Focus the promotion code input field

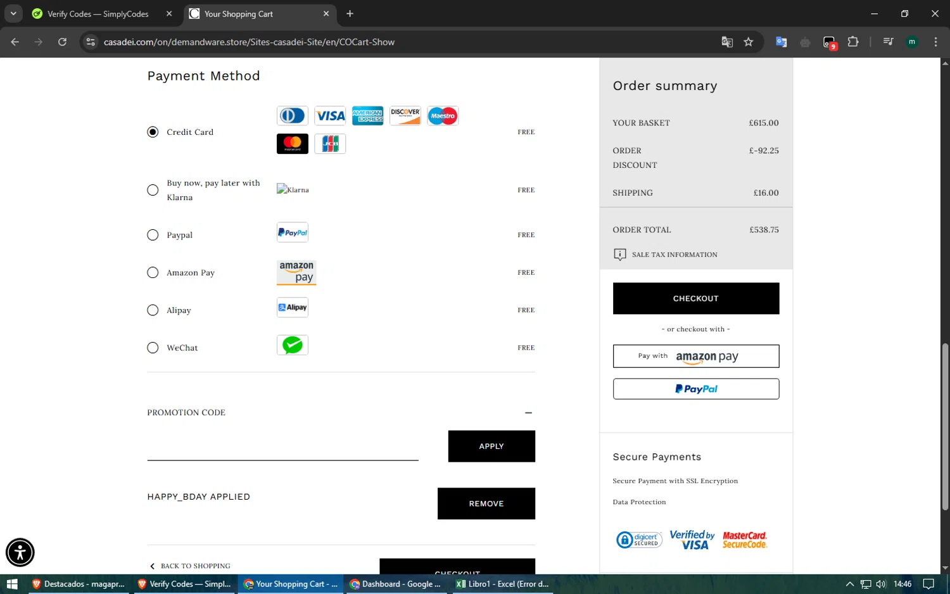(282, 447)
